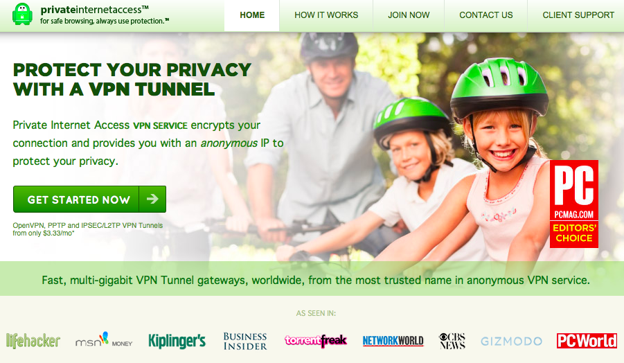
Task: Open the PCWorld logo
Action: [587, 341]
